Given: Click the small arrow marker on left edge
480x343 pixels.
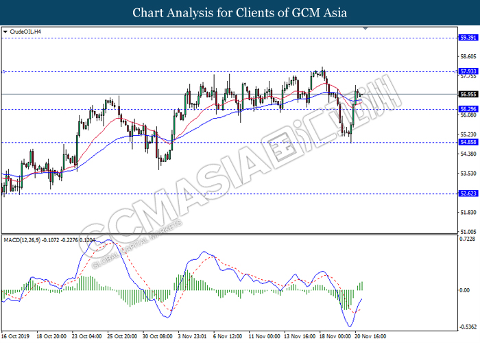Looking at the screenshot, I should coord(3,71).
